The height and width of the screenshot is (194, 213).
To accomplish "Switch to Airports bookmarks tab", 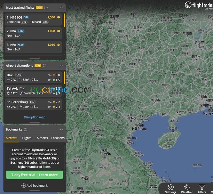I will click(42, 138).
